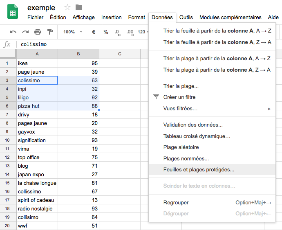Screen dimensions: 282x230
Task: Select Créer un filtre menu entry
Action: [179, 97]
